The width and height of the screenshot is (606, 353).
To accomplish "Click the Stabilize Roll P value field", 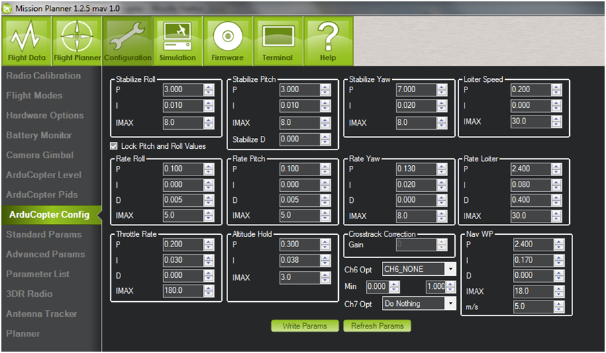I will click(183, 89).
